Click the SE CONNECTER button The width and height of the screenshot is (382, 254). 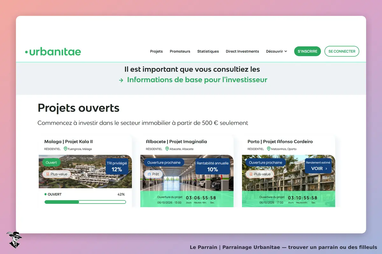coord(342,51)
